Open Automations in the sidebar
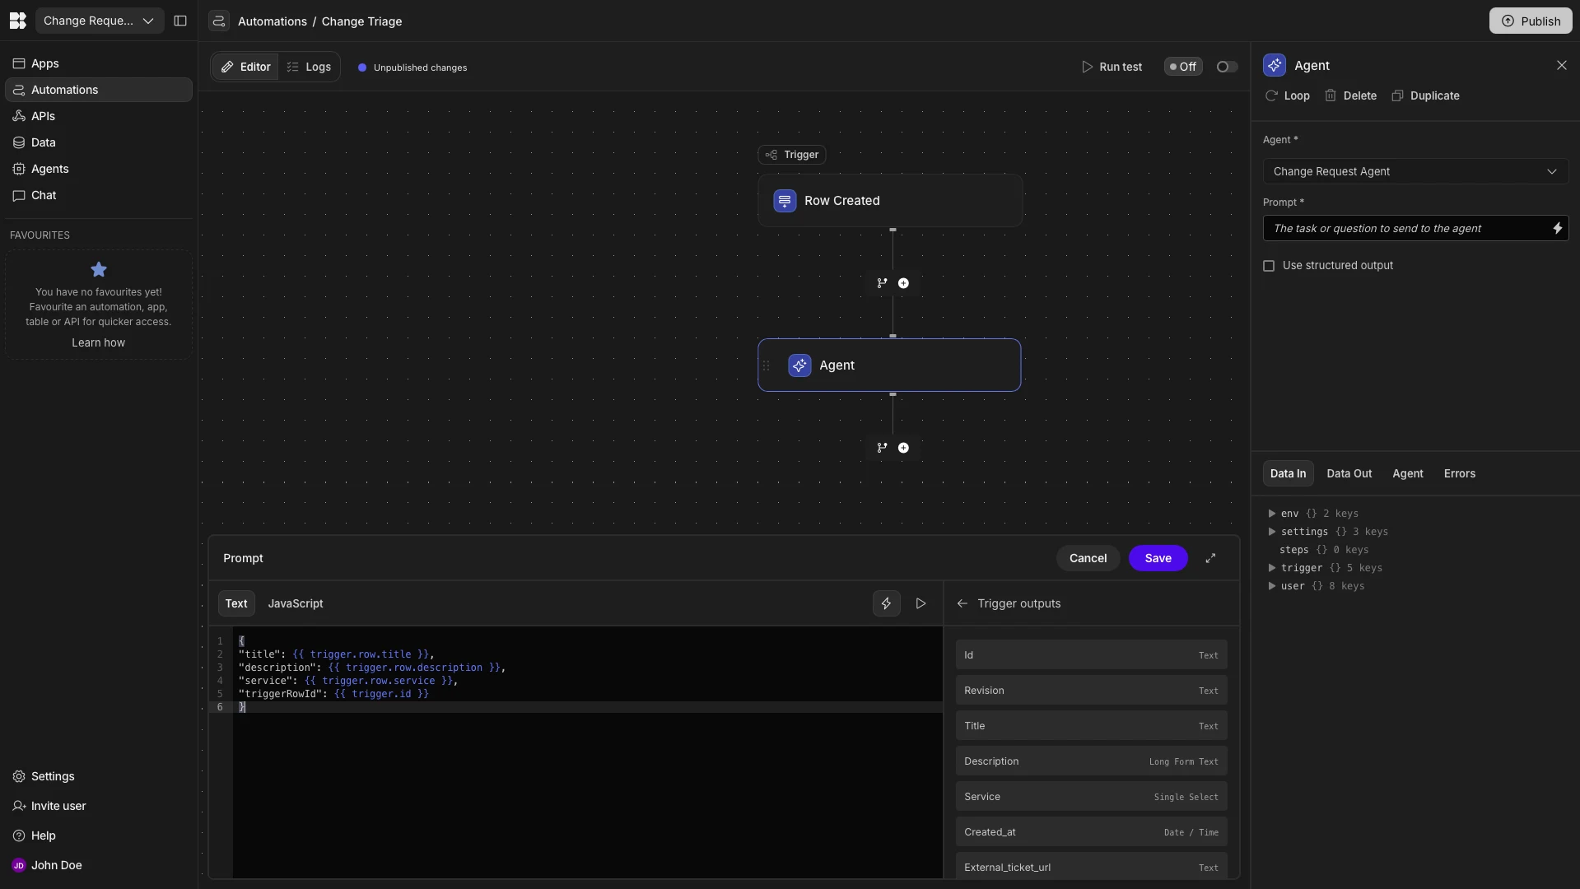Viewport: 1580px width, 889px height. 99,90
